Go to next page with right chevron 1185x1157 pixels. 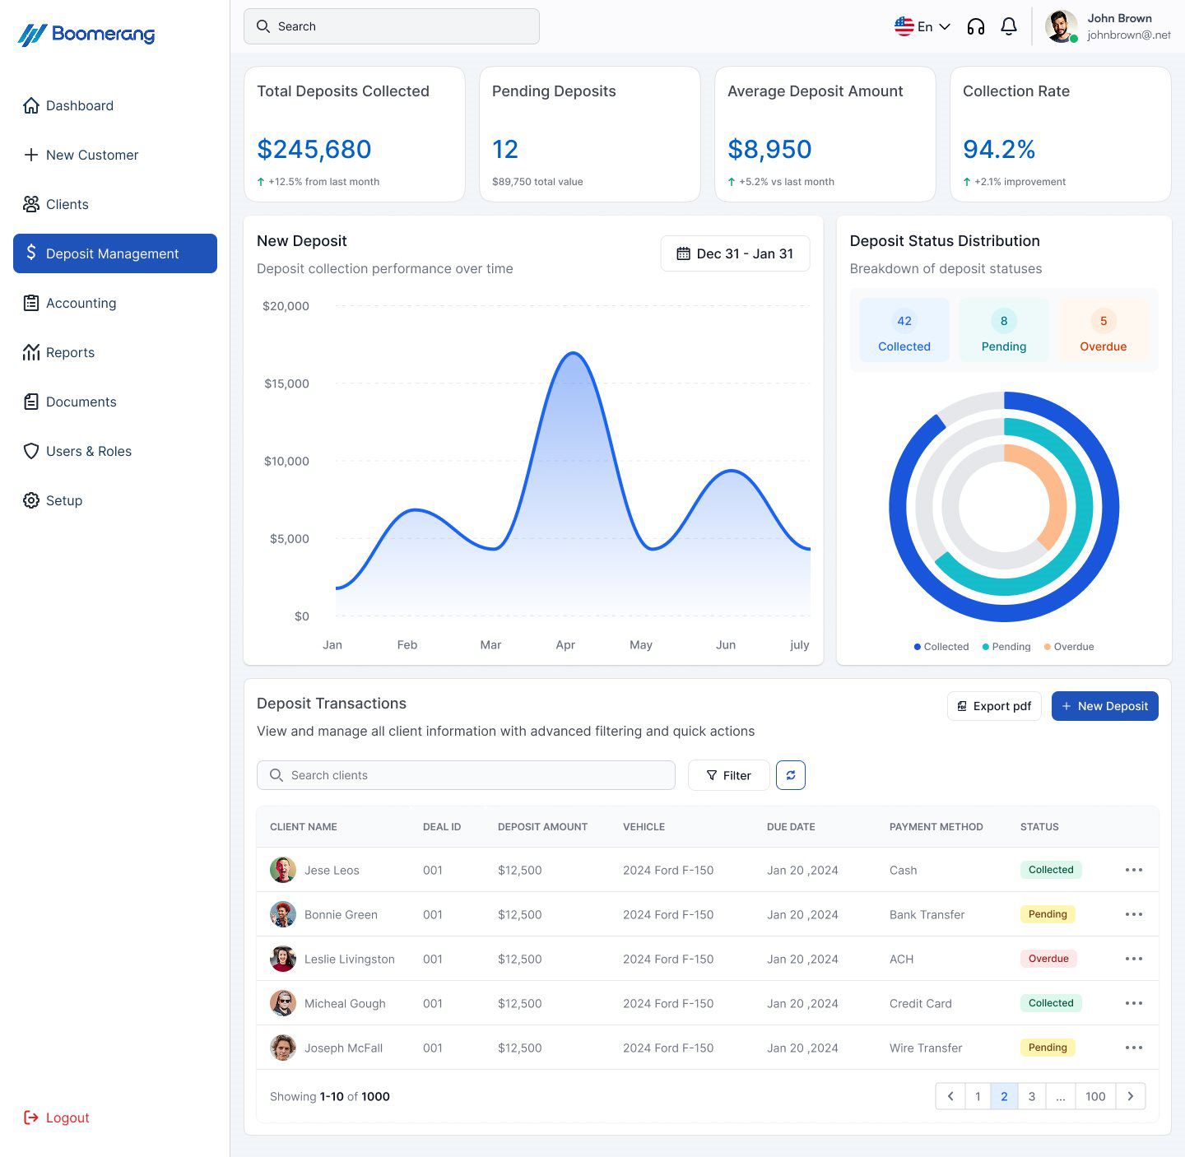[1131, 1096]
